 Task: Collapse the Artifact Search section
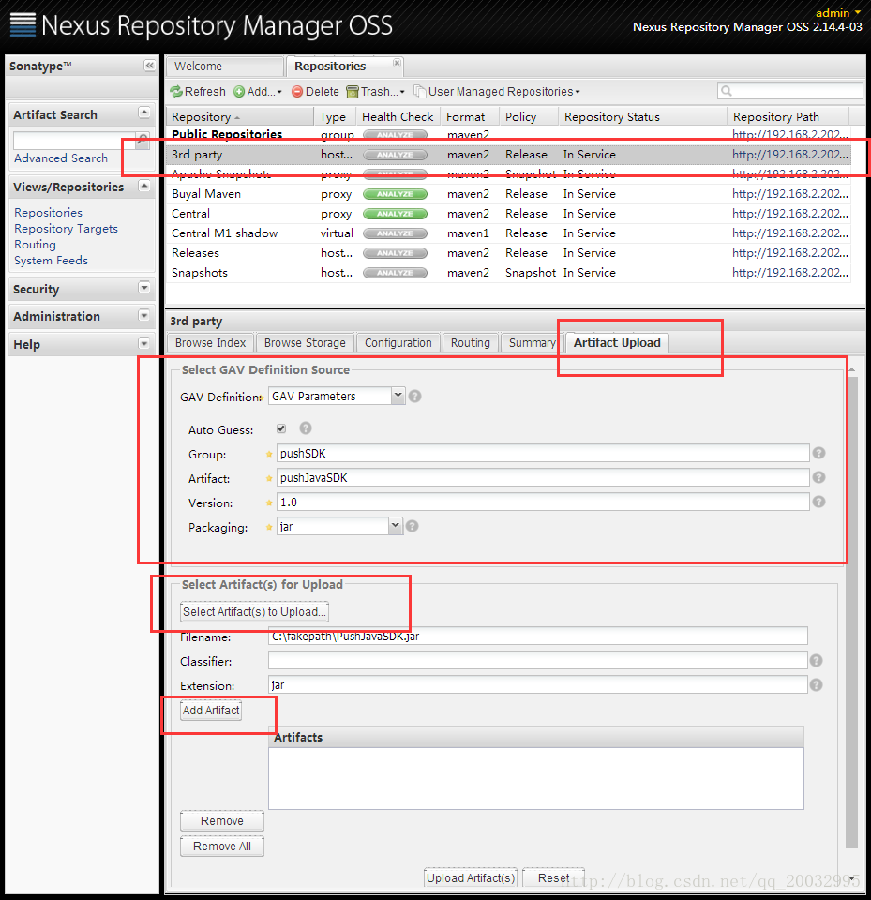[x=144, y=112]
